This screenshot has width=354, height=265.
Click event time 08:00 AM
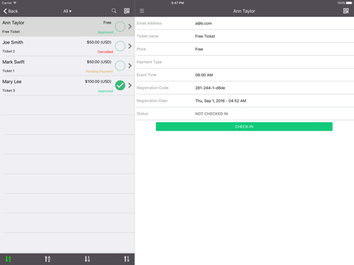point(204,75)
